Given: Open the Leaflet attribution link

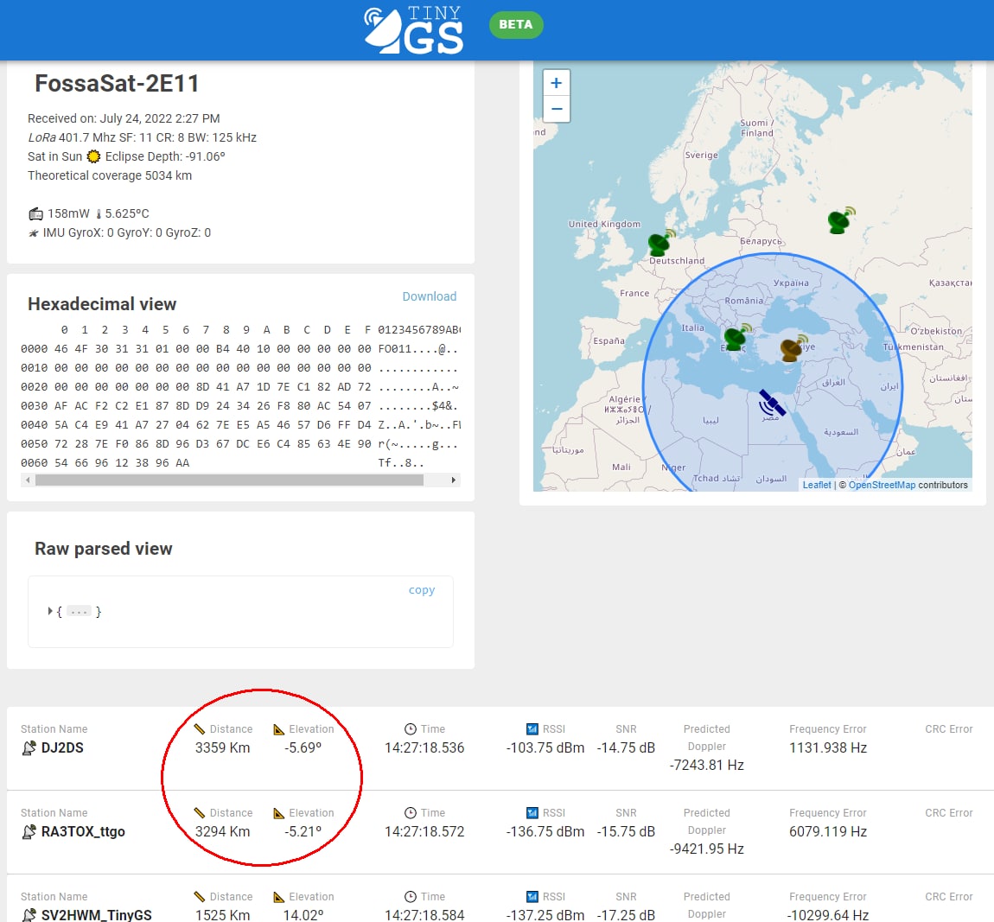Looking at the screenshot, I should pos(816,485).
